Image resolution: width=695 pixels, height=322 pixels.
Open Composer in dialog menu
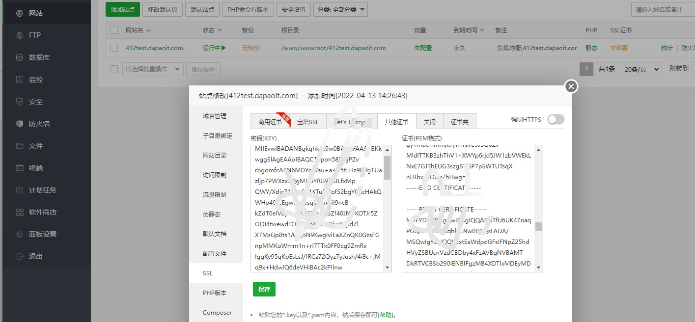216,312
